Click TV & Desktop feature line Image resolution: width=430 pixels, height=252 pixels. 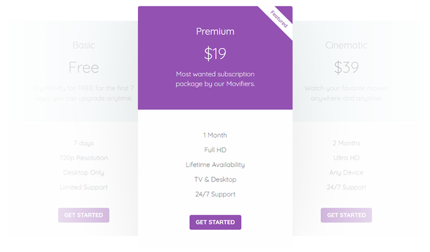pyautogui.click(x=215, y=180)
